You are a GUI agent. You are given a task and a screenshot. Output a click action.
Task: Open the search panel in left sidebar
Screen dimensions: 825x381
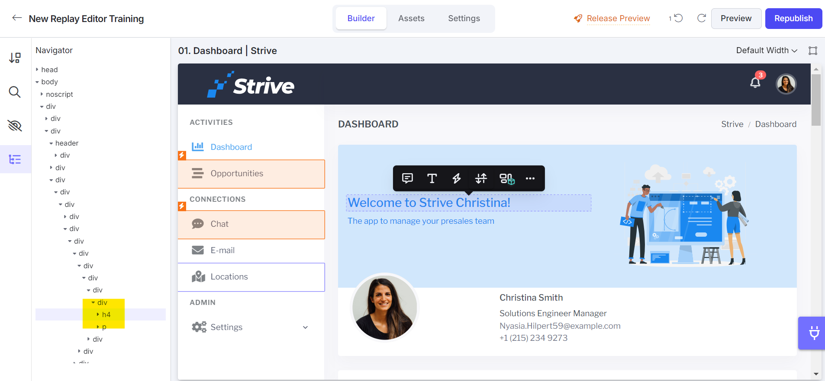pyautogui.click(x=15, y=92)
